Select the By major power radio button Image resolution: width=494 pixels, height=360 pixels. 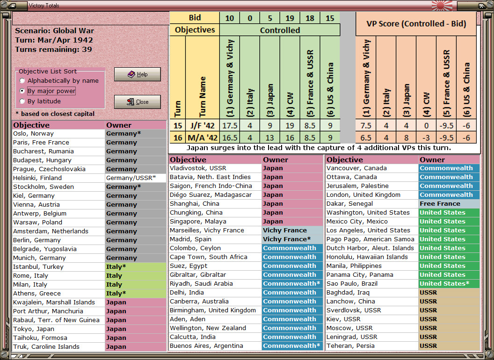click(22, 91)
